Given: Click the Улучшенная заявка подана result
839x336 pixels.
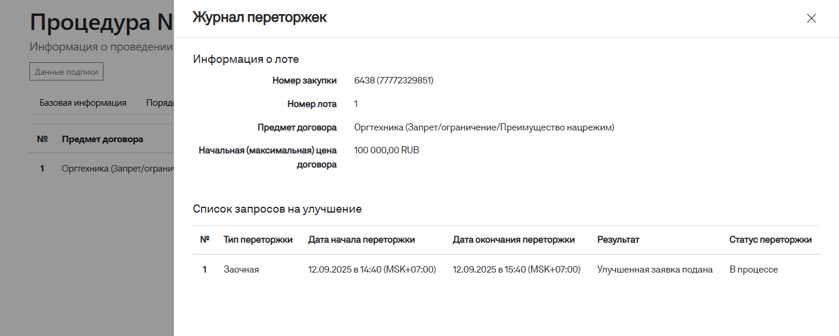Looking at the screenshot, I should [x=655, y=270].
